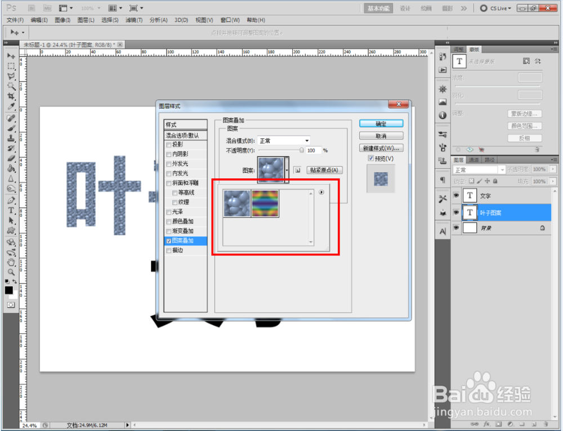Enable the 内发光 inner glow checkbox
563x431 pixels.
click(169, 174)
